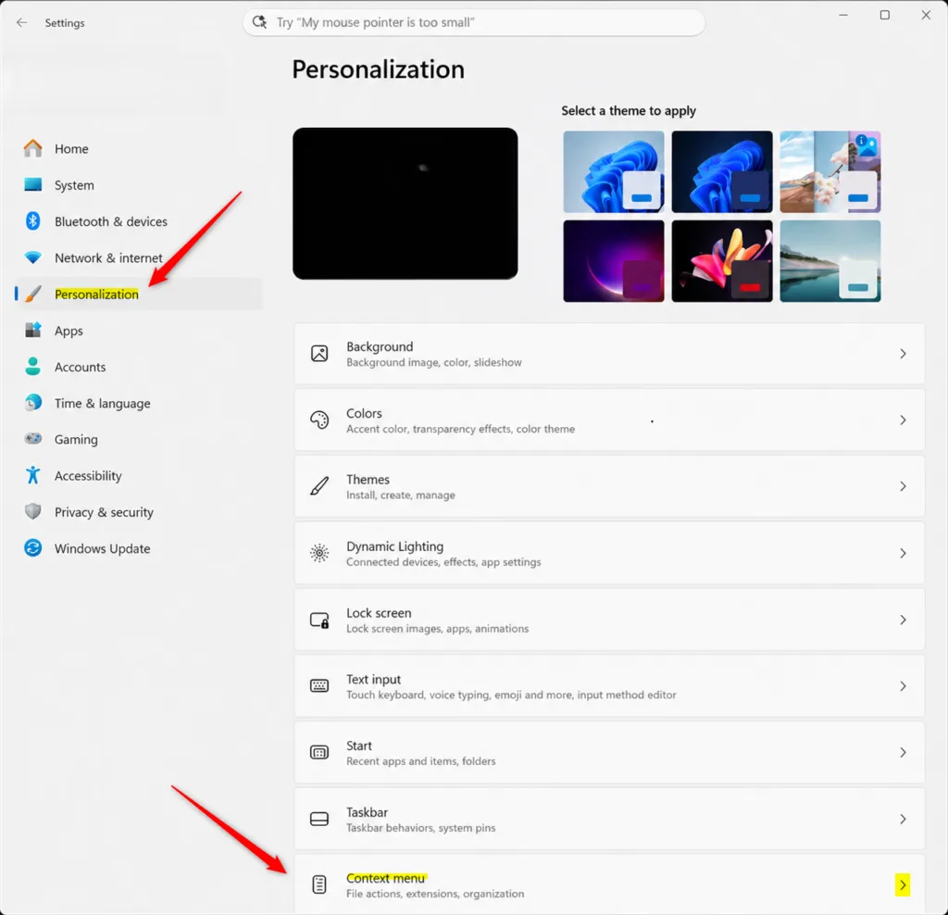Apply the colorful Captured Motion theme
The image size is (948, 915).
click(x=722, y=260)
